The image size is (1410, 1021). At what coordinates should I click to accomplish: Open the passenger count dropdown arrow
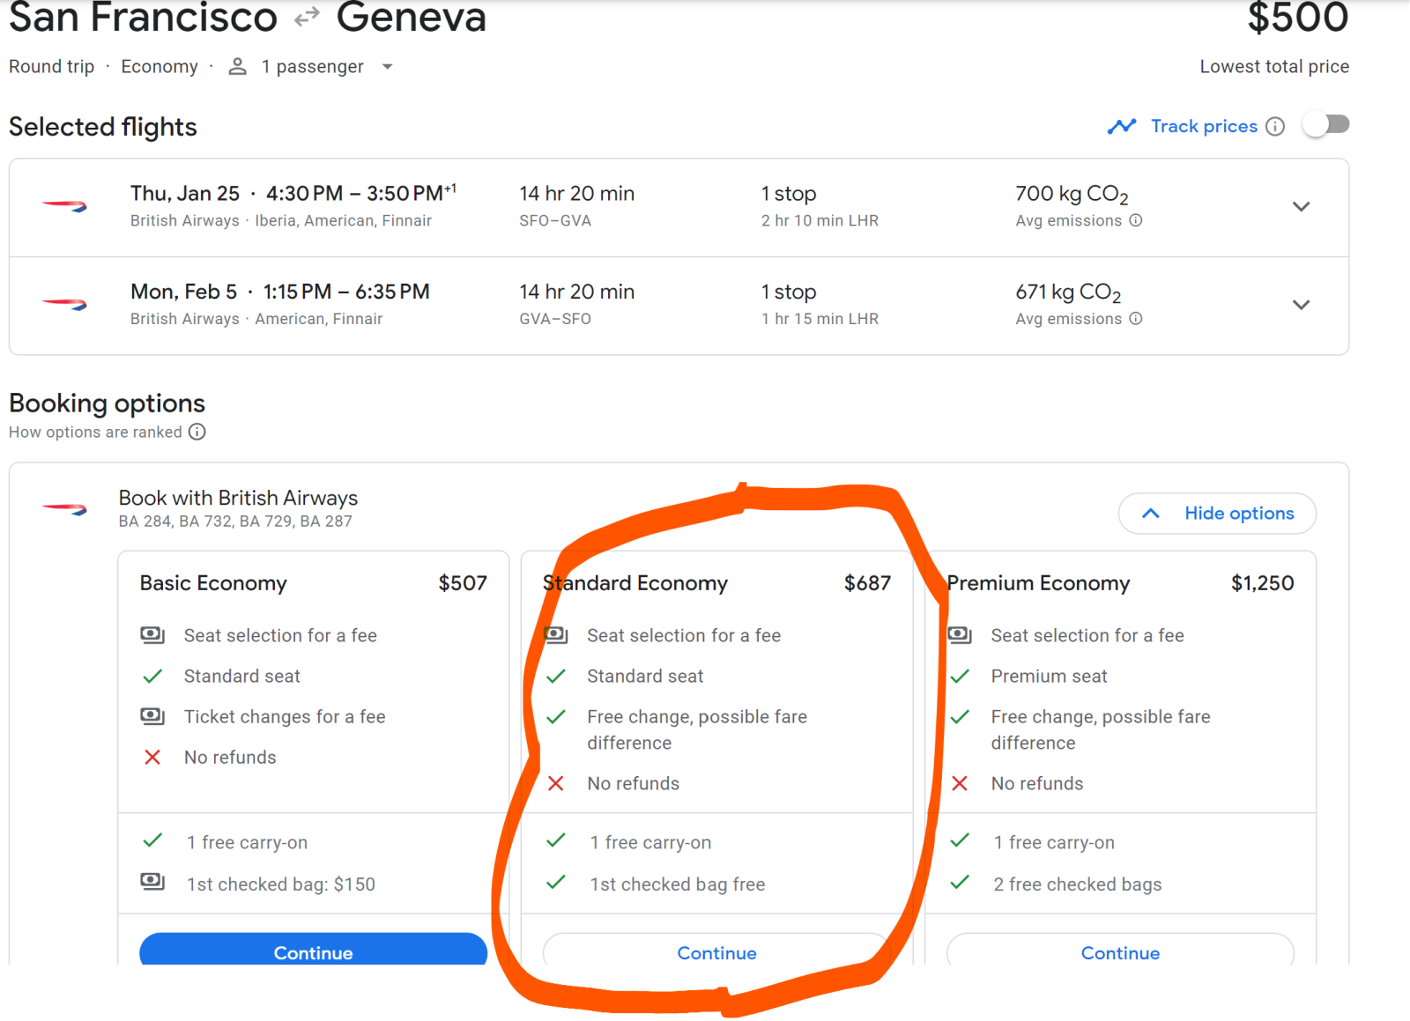[x=387, y=67]
